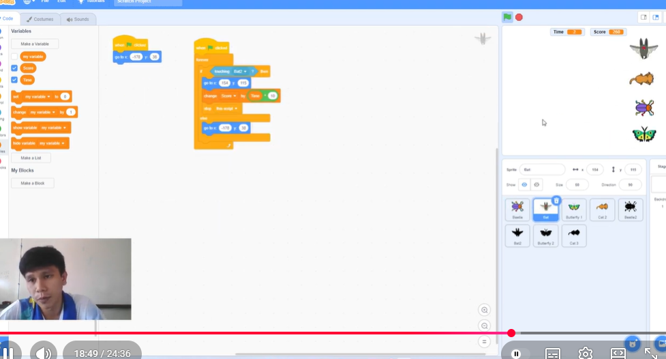The image size is (666, 359).
Task: Zoom in on the code workspace
Action: coord(484,310)
